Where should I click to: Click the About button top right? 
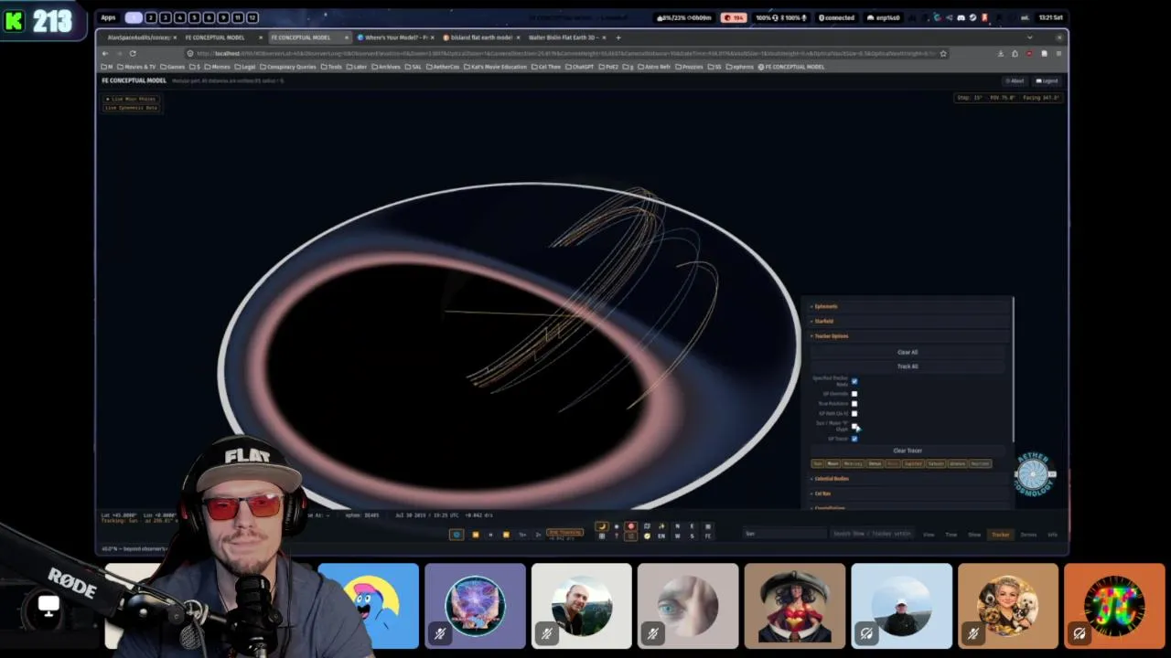[x=1015, y=80]
